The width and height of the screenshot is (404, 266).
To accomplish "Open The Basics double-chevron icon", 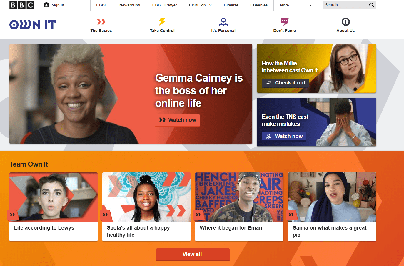I will [x=101, y=22].
